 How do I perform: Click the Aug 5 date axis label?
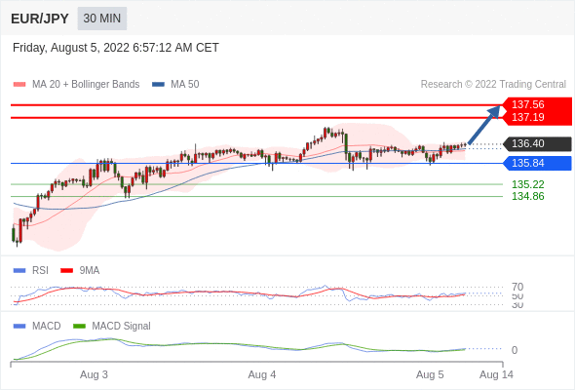point(430,374)
